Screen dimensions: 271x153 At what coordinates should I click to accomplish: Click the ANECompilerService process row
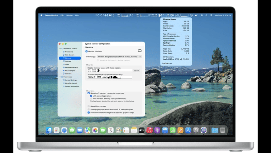(x=176, y=37)
